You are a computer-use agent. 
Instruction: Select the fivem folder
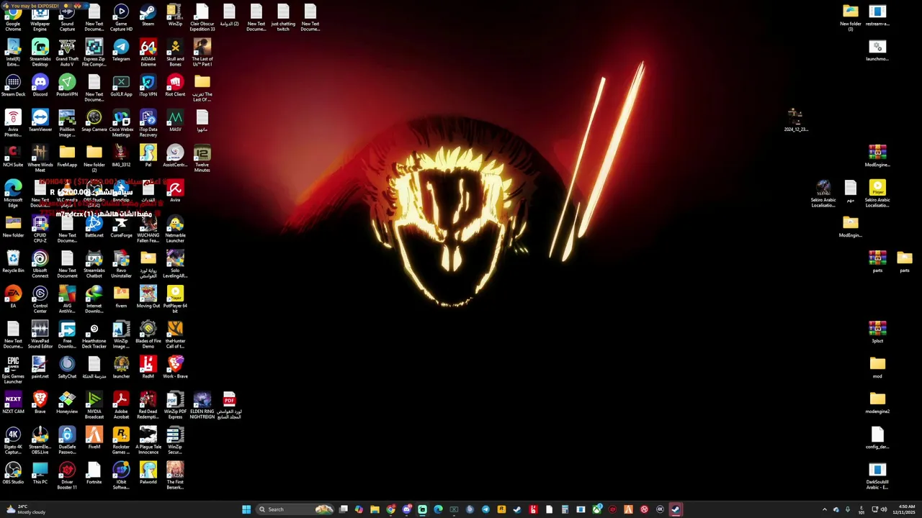[x=121, y=297]
